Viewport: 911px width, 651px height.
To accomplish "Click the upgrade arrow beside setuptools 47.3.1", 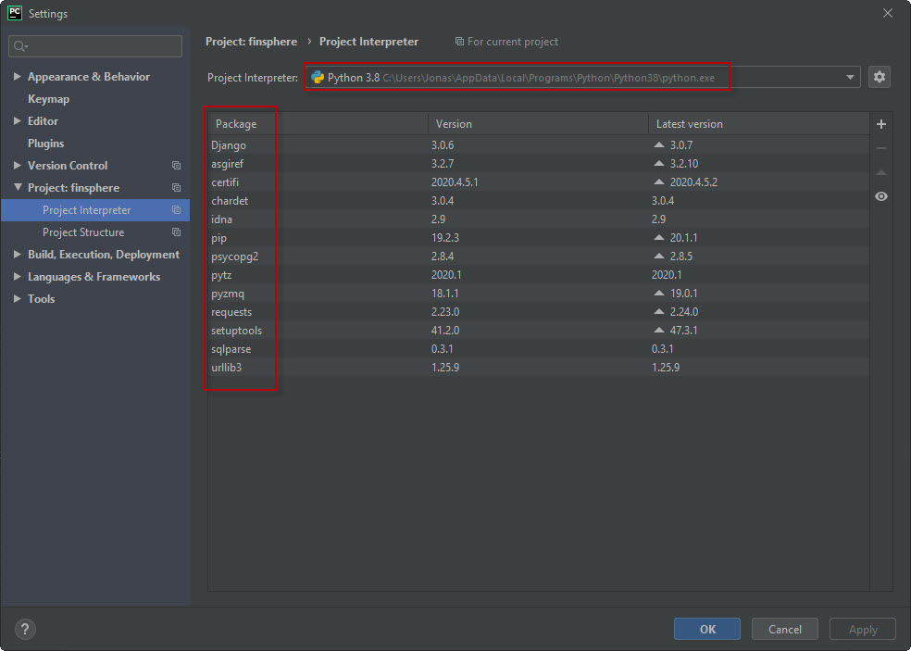I will (658, 330).
